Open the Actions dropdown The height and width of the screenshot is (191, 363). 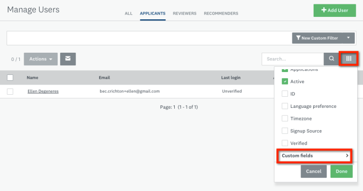[41, 59]
